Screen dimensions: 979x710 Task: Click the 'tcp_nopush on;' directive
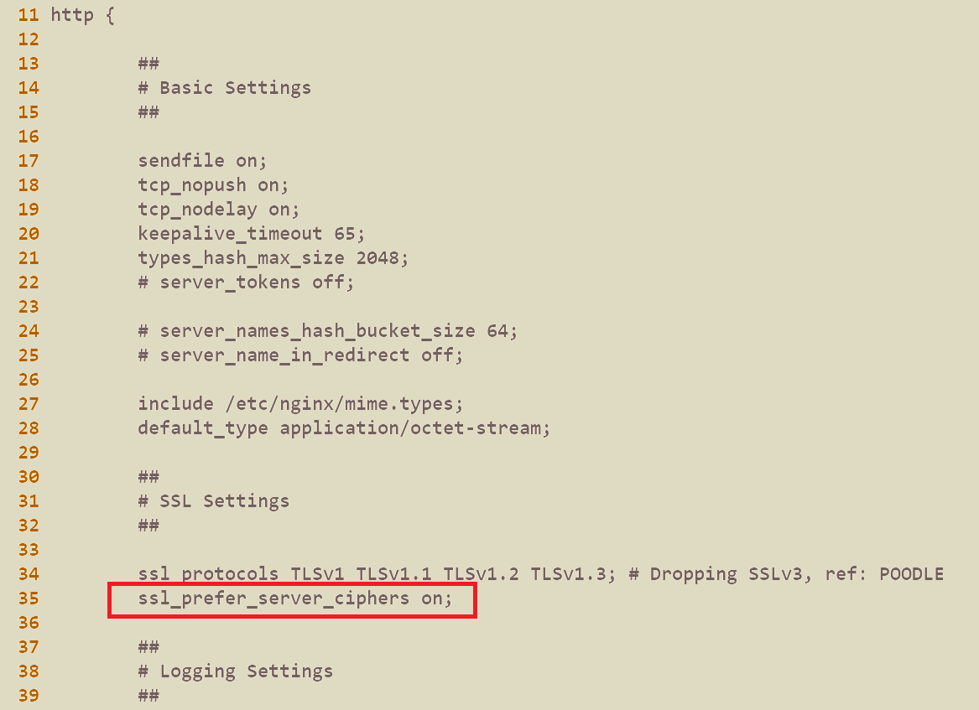pos(214,185)
